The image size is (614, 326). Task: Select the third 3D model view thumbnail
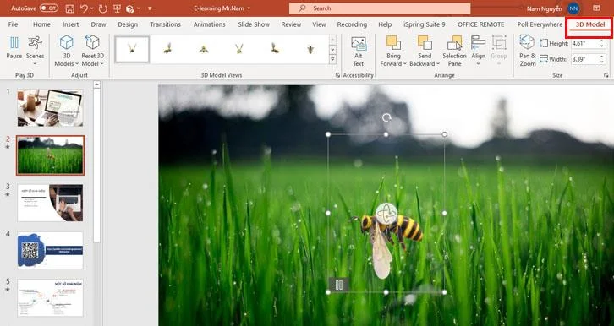click(203, 49)
